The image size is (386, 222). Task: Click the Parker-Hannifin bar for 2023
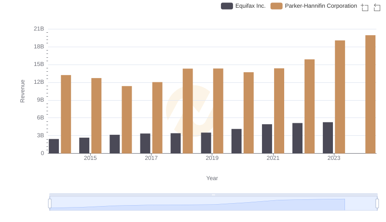tap(340, 97)
